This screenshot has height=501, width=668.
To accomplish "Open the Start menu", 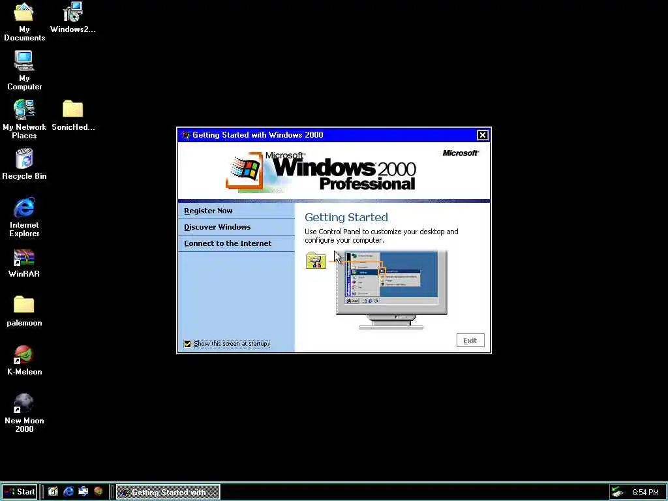I will coord(20,492).
